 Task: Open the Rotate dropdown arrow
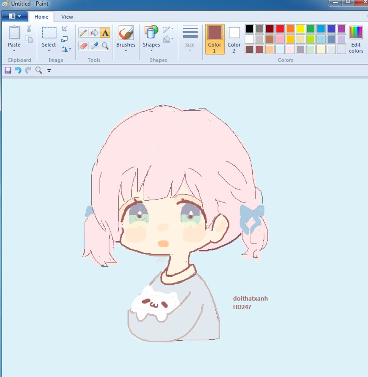click(70, 49)
